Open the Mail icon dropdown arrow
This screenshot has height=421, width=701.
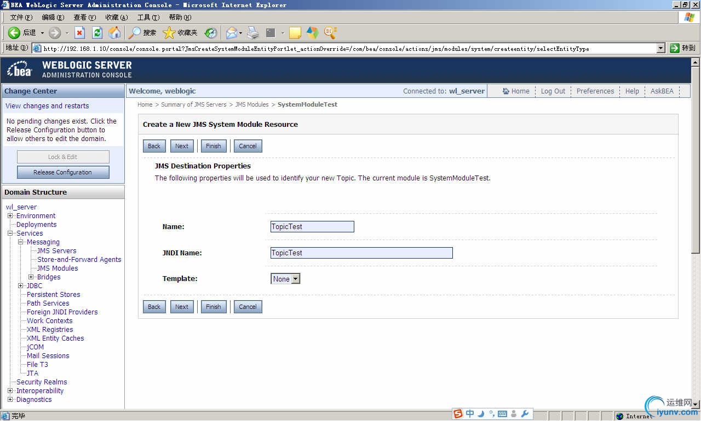tap(241, 33)
